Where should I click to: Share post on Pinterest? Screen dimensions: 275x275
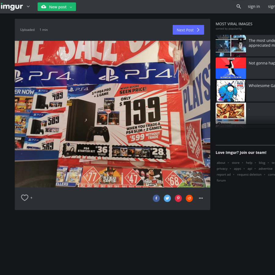click(178, 198)
